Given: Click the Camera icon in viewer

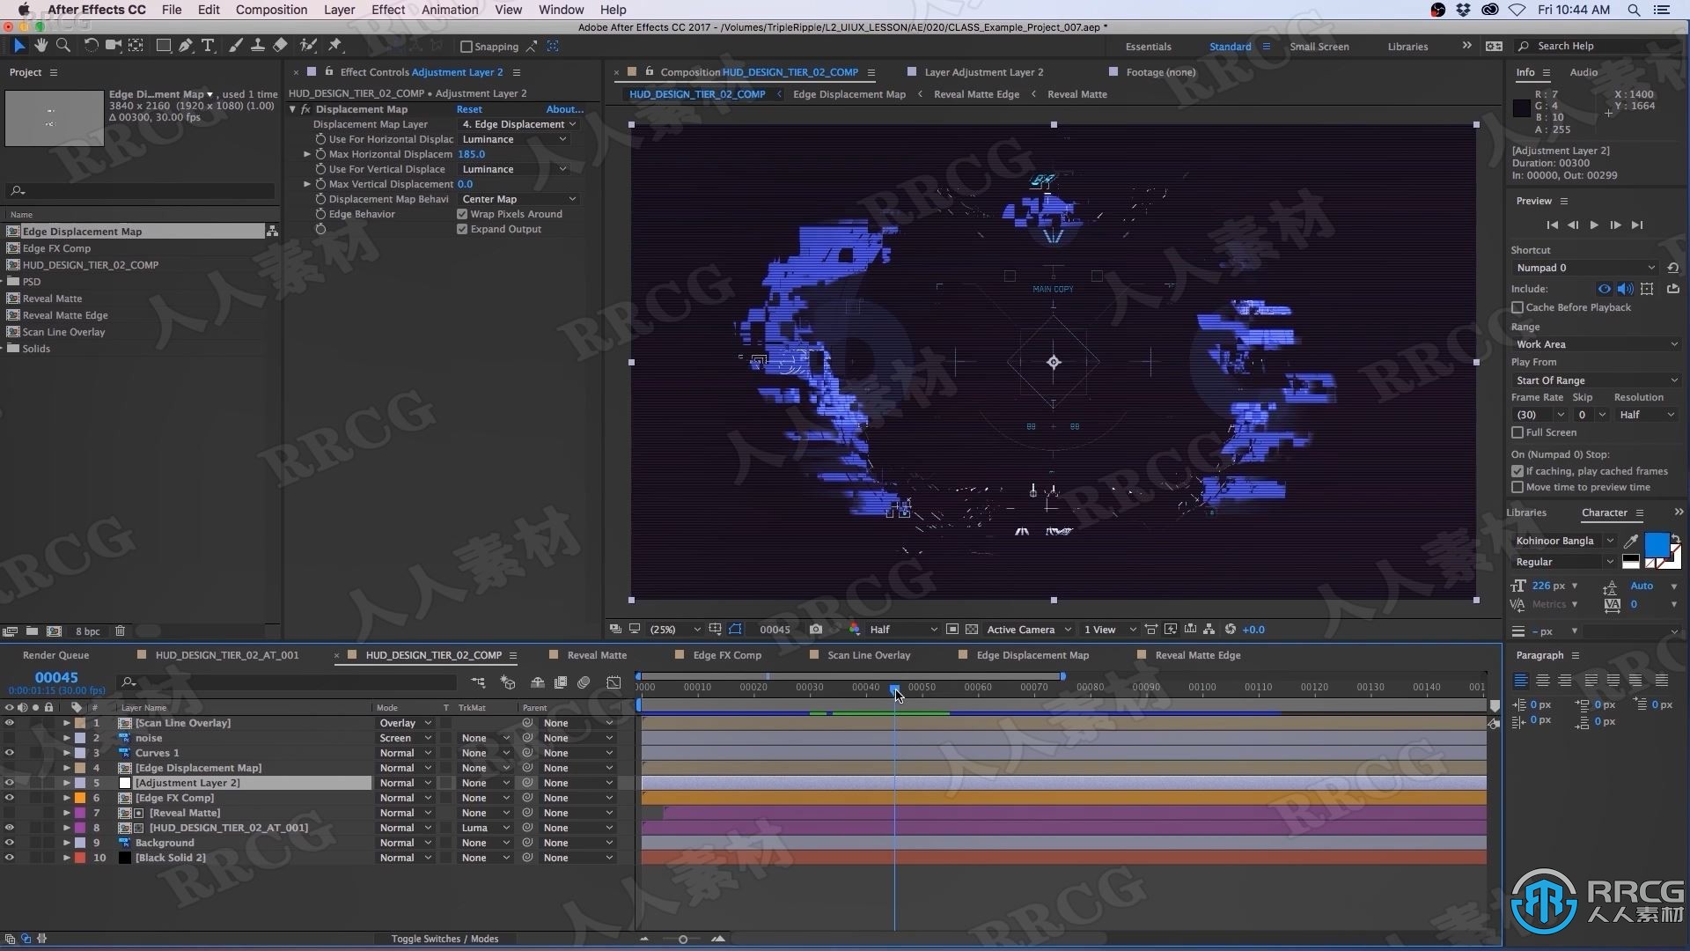Looking at the screenshot, I should 817,628.
